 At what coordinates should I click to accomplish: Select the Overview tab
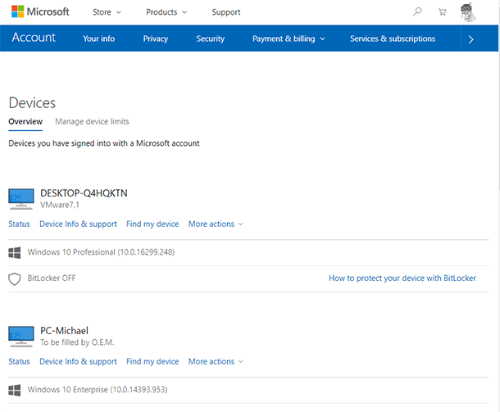(x=25, y=121)
